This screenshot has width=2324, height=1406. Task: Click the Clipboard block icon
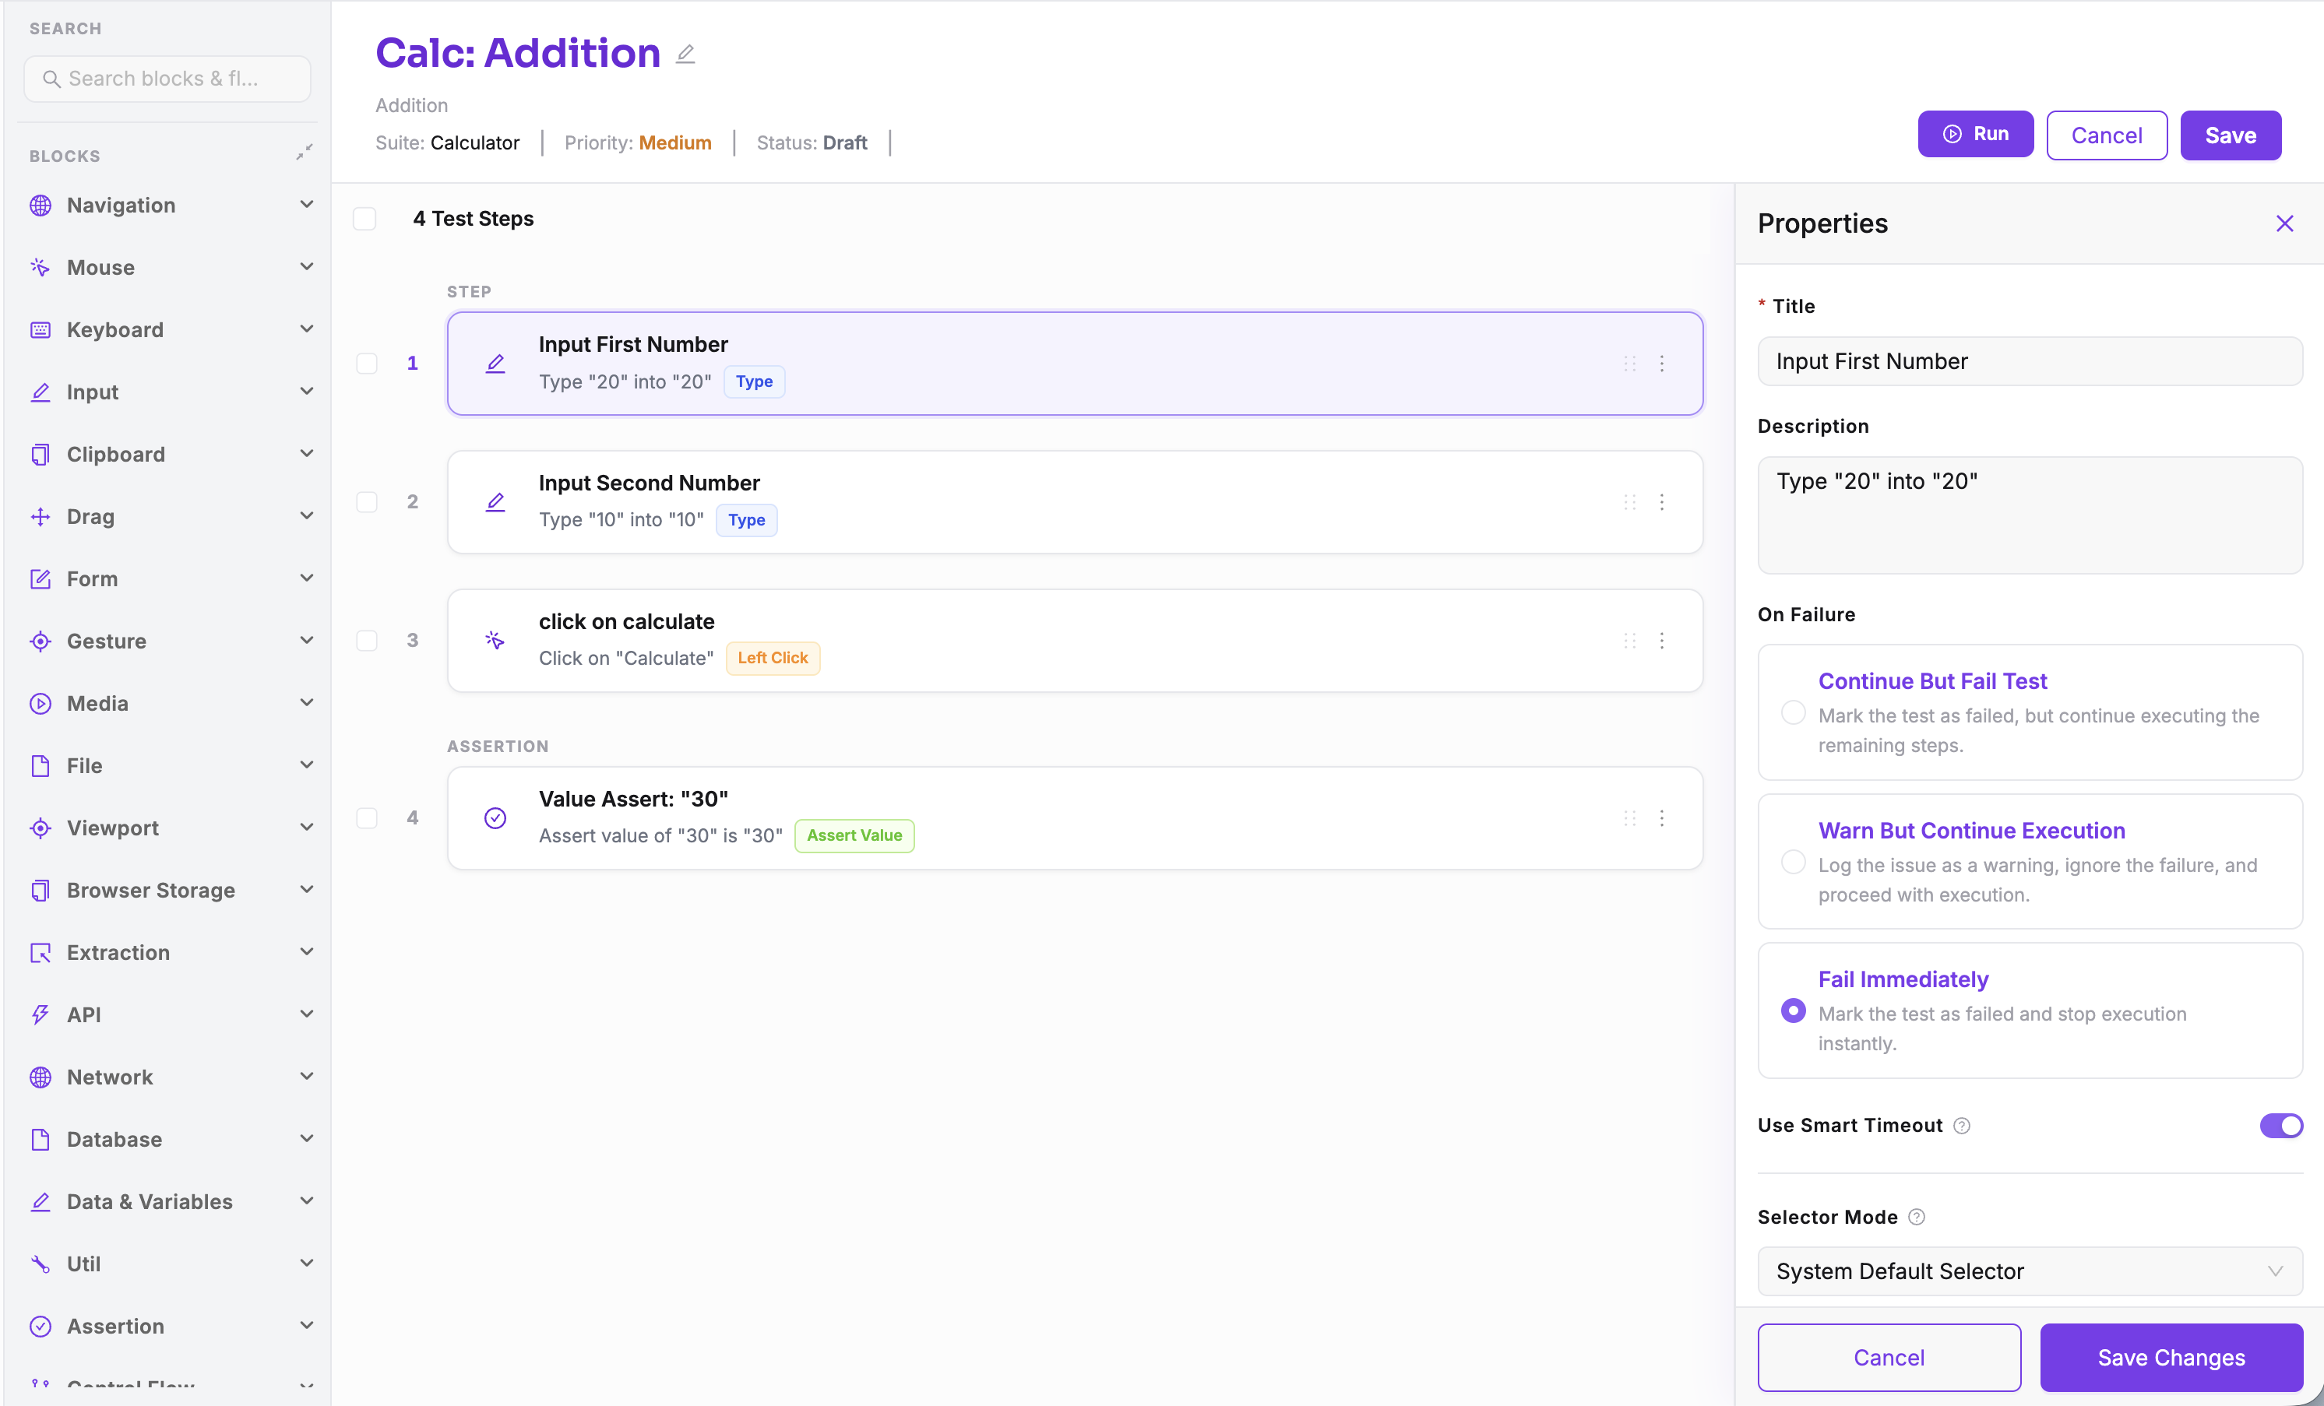pyautogui.click(x=40, y=455)
